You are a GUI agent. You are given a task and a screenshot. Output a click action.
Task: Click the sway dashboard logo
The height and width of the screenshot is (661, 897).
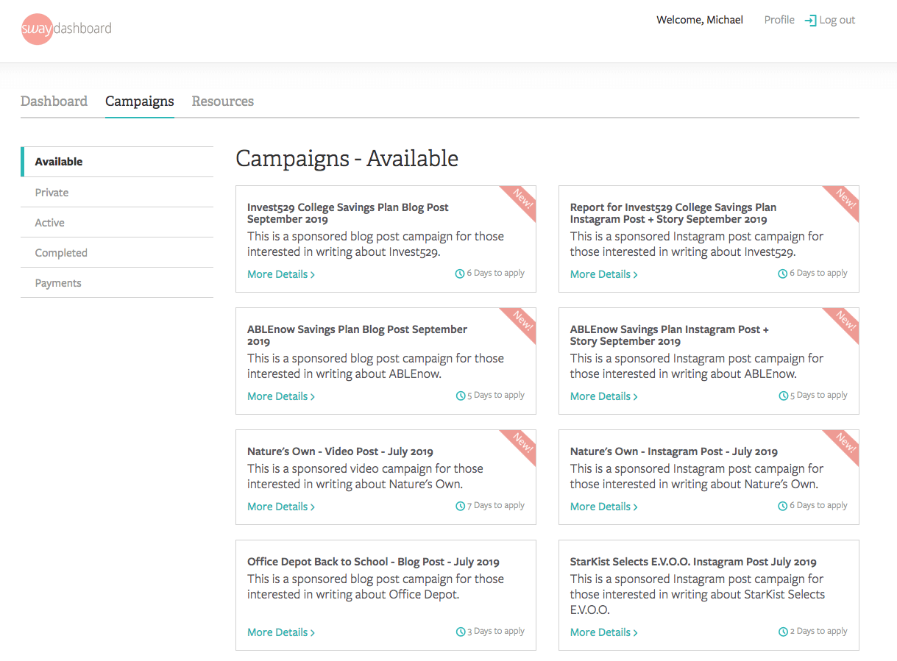point(66,29)
